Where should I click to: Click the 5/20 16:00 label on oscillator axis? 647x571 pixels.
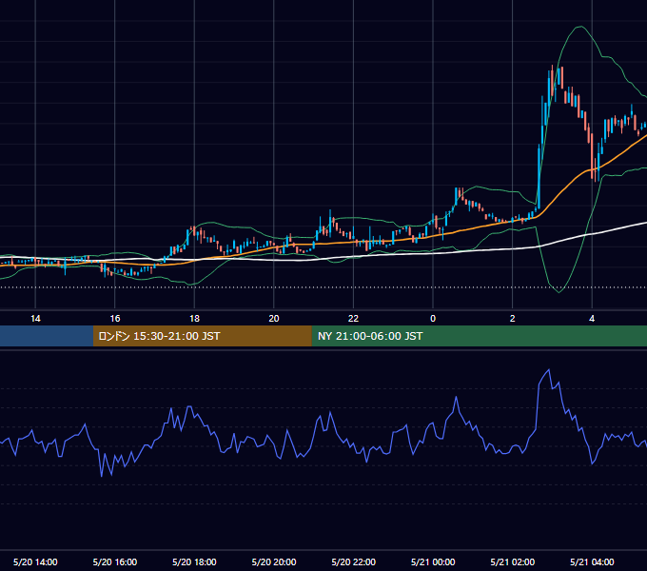(115, 561)
